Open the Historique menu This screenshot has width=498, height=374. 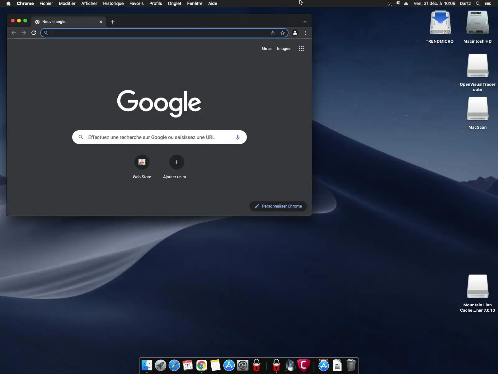point(113,3)
